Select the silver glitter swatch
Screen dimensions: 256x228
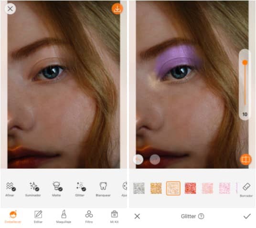[x=139, y=188]
